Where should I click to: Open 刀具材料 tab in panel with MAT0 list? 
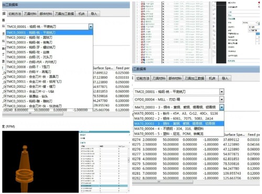click(159, 78)
